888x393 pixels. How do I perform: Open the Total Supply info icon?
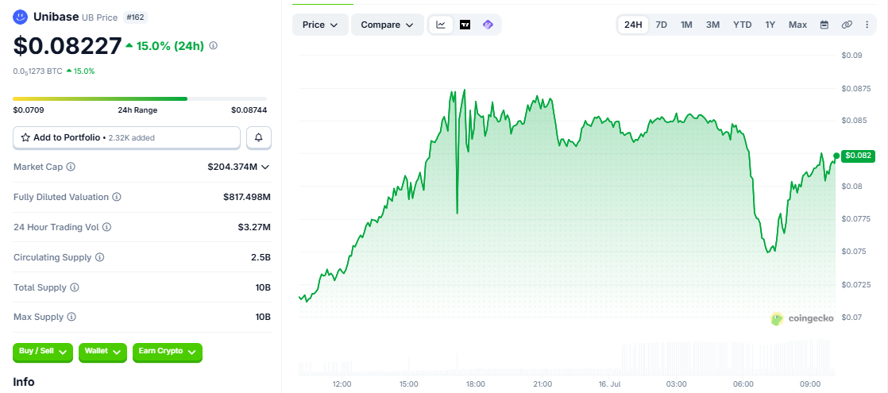[x=75, y=287]
